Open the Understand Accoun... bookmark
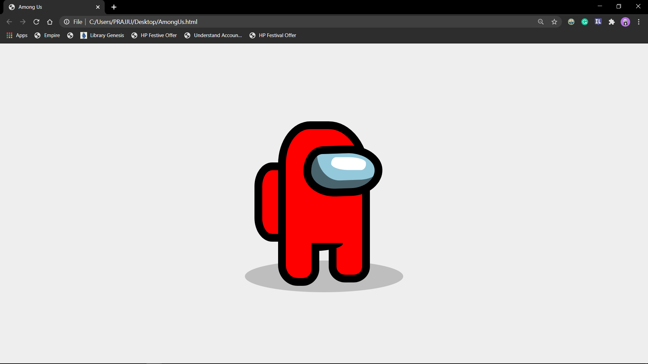648x364 pixels. tap(213, 35)
